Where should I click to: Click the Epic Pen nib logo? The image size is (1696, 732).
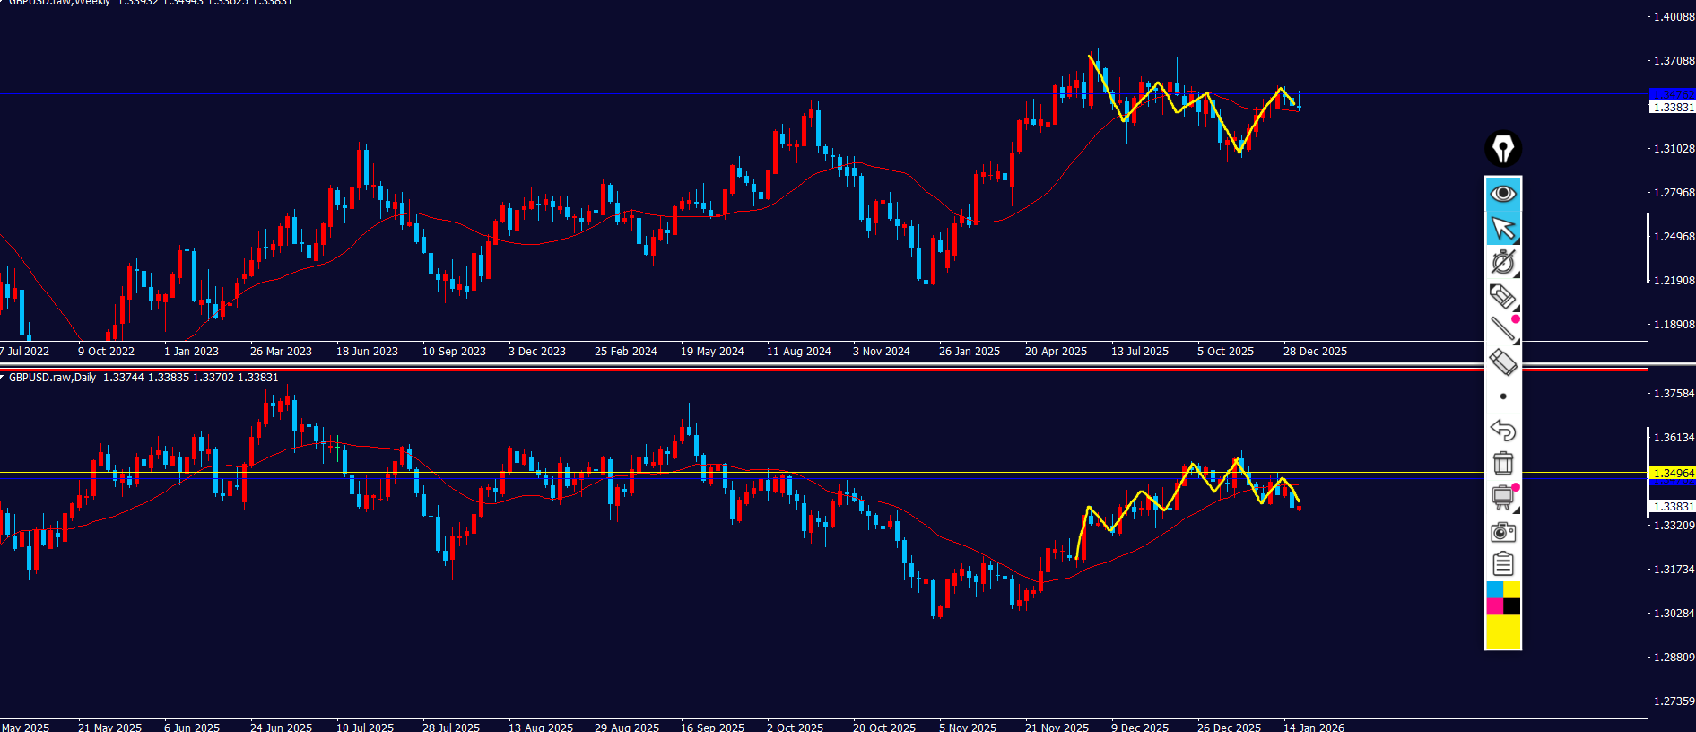click(1503, 149)
